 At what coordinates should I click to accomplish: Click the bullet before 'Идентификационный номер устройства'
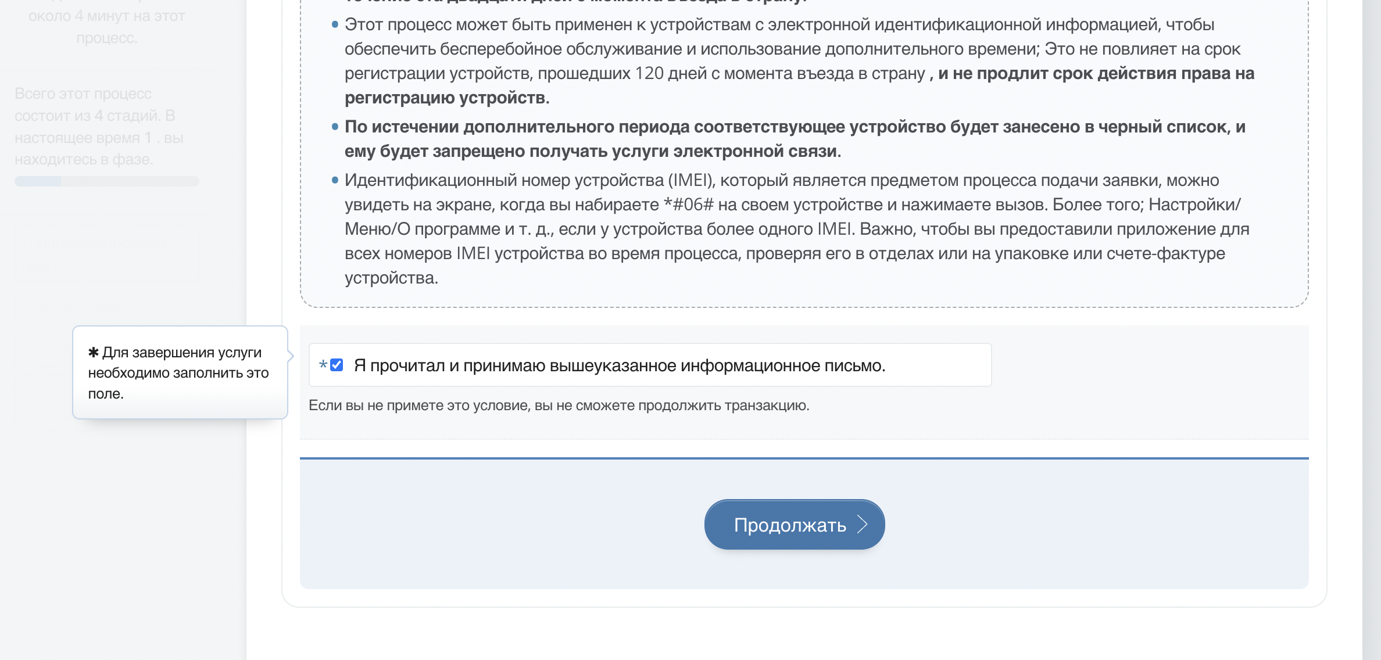(335, 180)
